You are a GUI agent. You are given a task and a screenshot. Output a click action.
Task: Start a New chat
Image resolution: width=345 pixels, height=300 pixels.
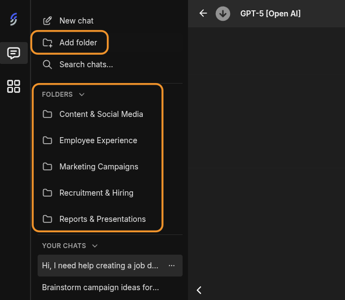[76, 21]
